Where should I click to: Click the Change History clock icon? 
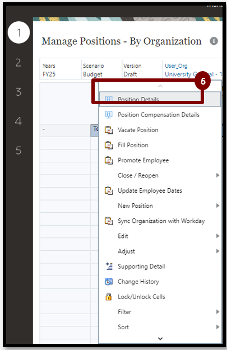coord(109,282)
